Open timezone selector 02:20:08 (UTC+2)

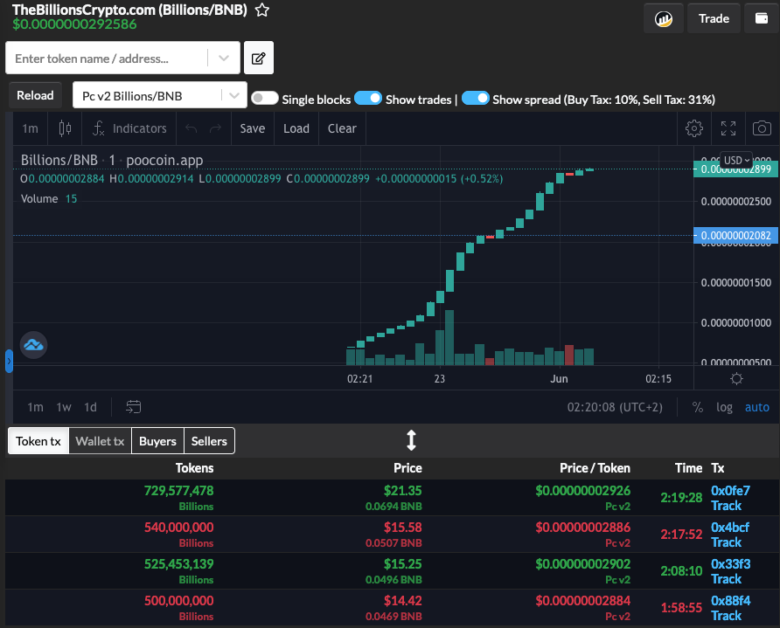(615, 407)
